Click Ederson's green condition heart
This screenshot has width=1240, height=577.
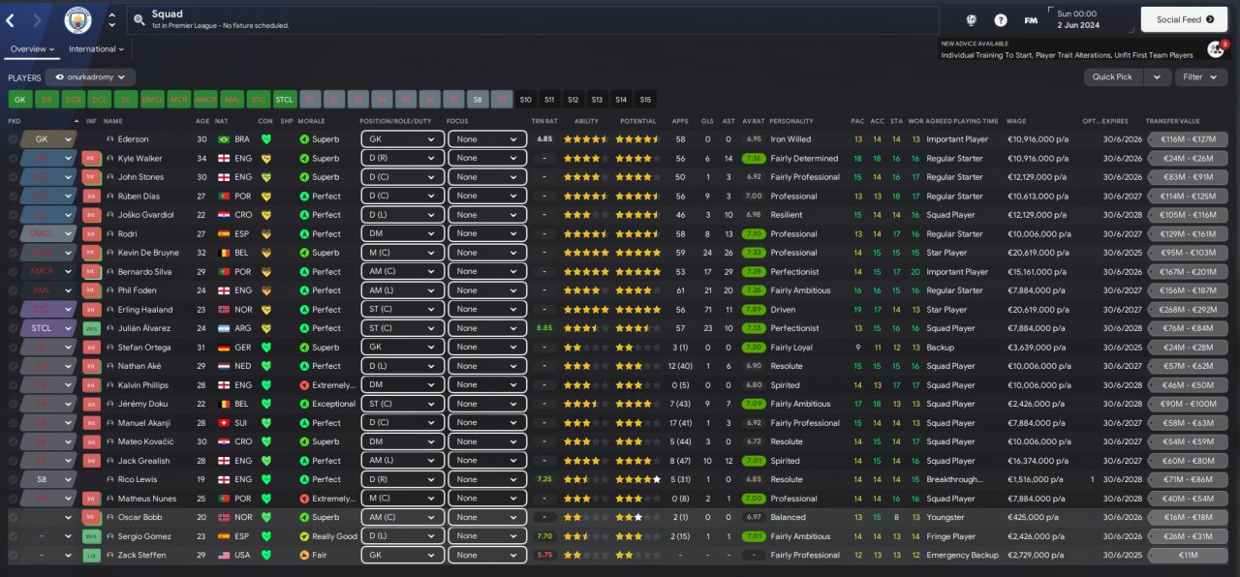tap(265, 139)
